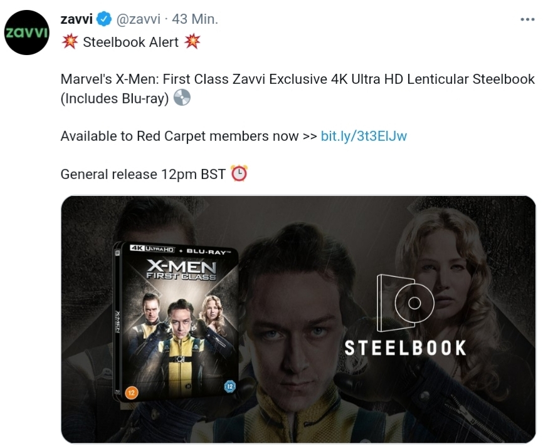
Task: Click the blue verified badge
Action: [x=104, y=19]
